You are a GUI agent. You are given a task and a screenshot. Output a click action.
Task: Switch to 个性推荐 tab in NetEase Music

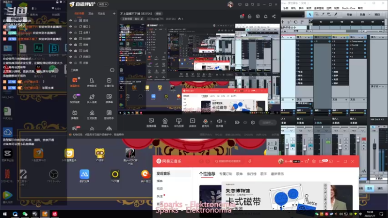[x=207, y=174]
